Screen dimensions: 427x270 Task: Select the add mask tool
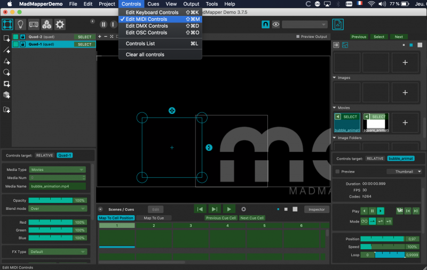point(6,84)
